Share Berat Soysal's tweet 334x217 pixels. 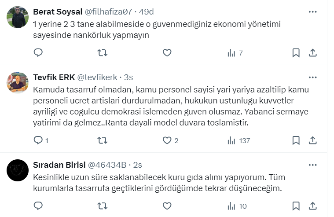(x=312, y=53)
